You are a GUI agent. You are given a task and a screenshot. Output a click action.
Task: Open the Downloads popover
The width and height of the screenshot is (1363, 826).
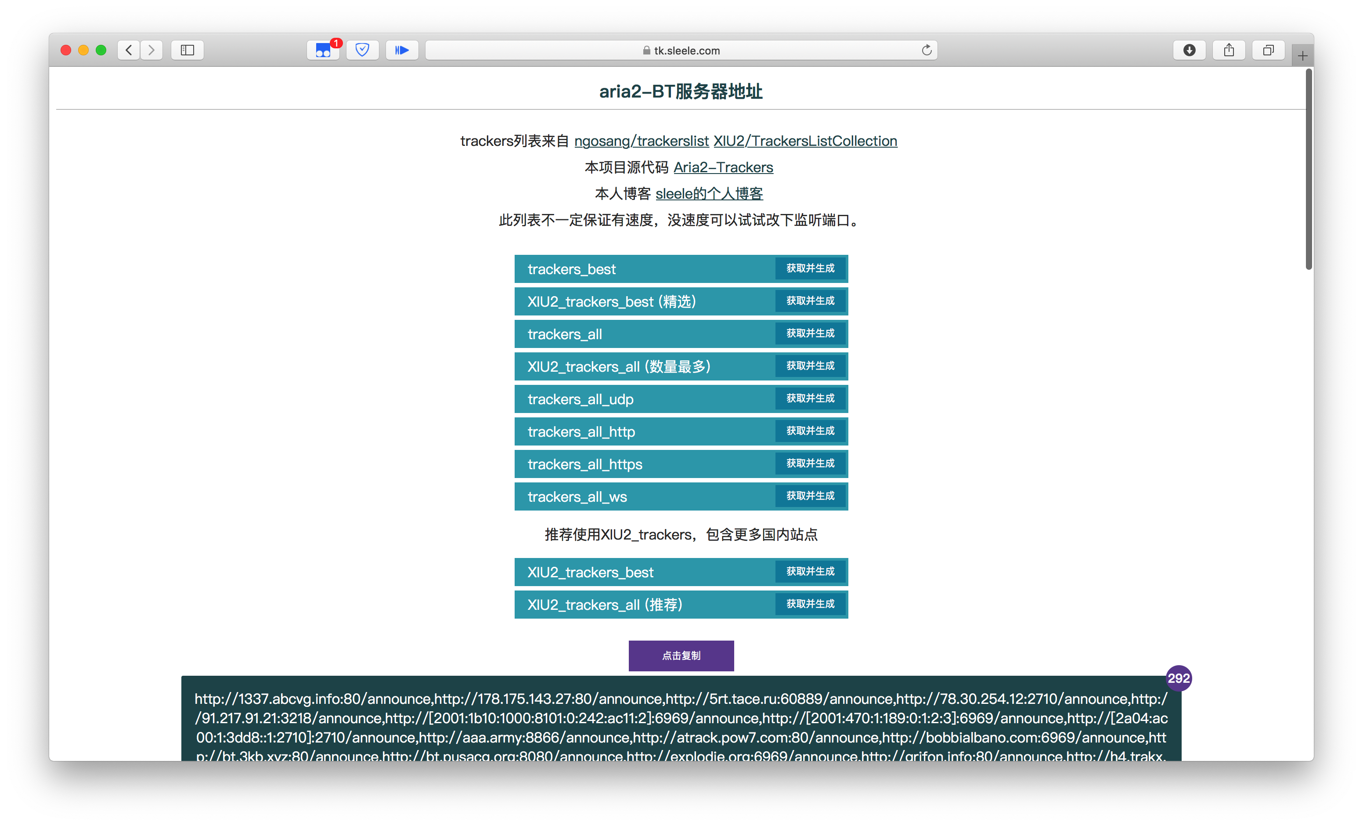[x=1190, y=50]
